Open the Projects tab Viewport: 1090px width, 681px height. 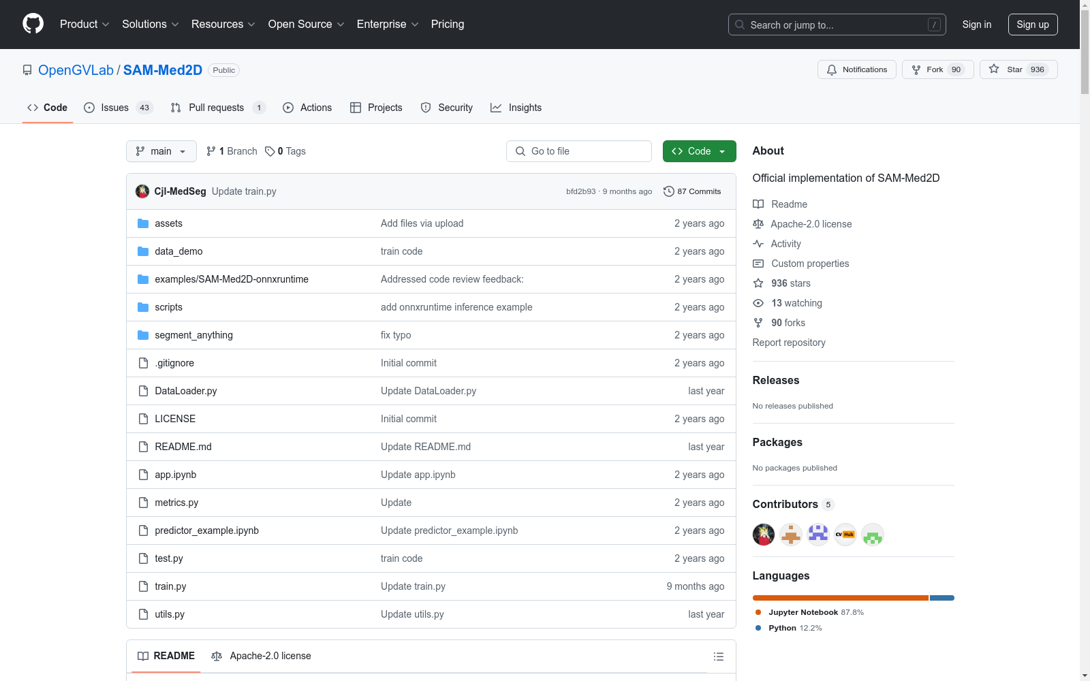376,108
